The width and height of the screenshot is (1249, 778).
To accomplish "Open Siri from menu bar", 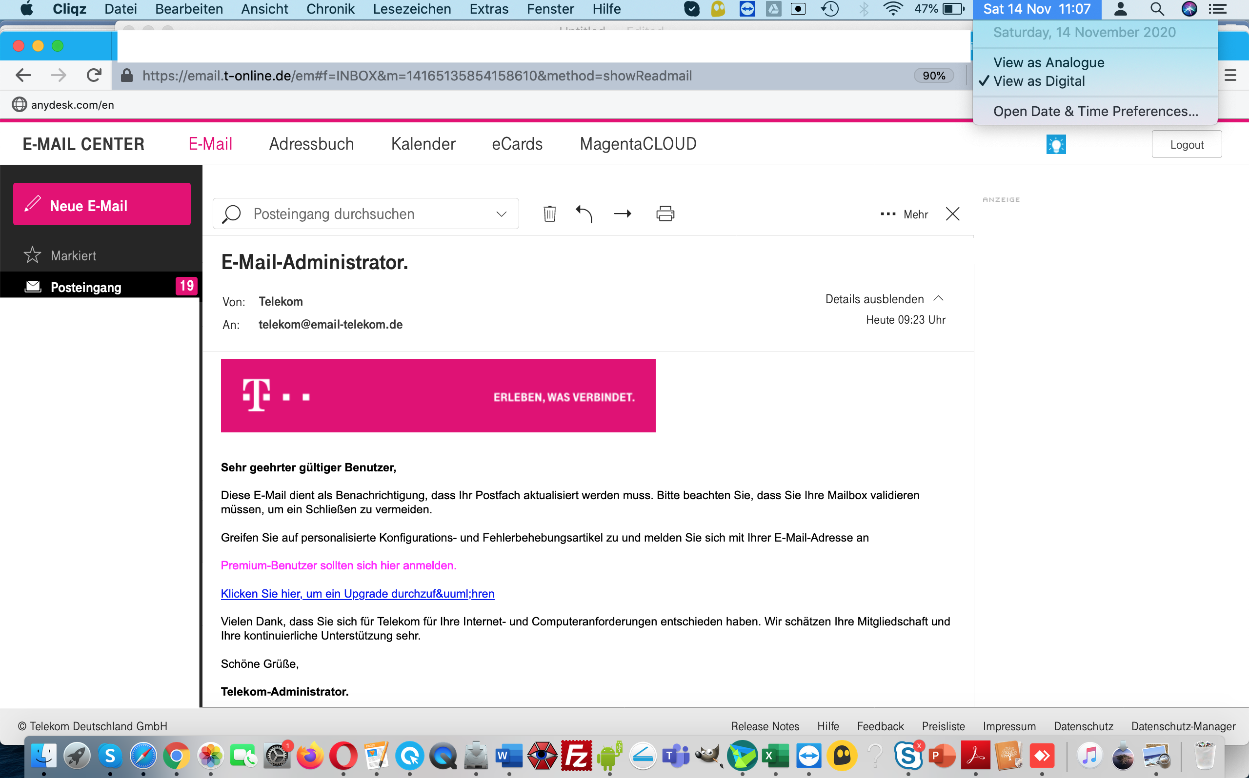I will click(1189, 9).
